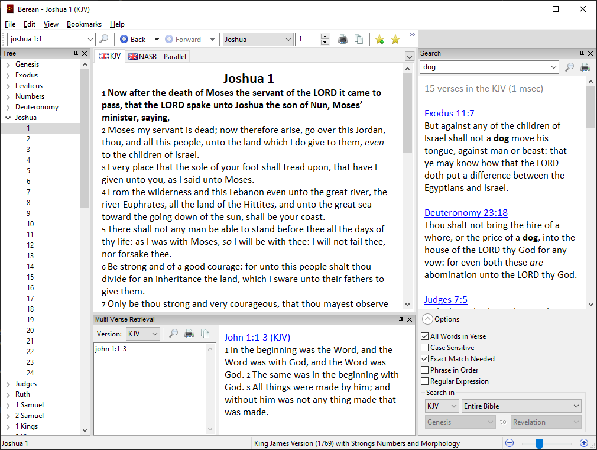
Task: Print the search results with the printer icon
Action: coord(585,67)
